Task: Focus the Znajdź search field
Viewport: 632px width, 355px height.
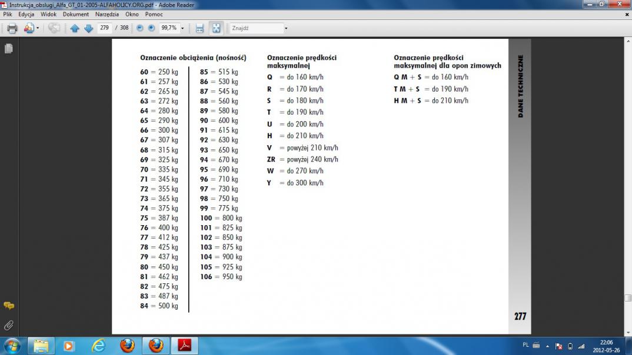Action: 257,28
